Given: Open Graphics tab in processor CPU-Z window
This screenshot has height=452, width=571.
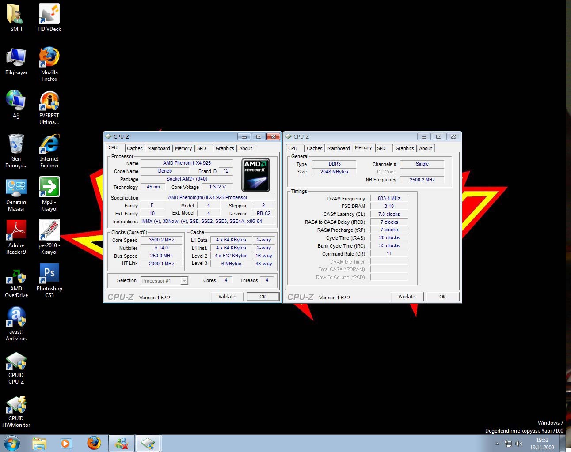Looking at the screenshot, I should tap(225, 148).
